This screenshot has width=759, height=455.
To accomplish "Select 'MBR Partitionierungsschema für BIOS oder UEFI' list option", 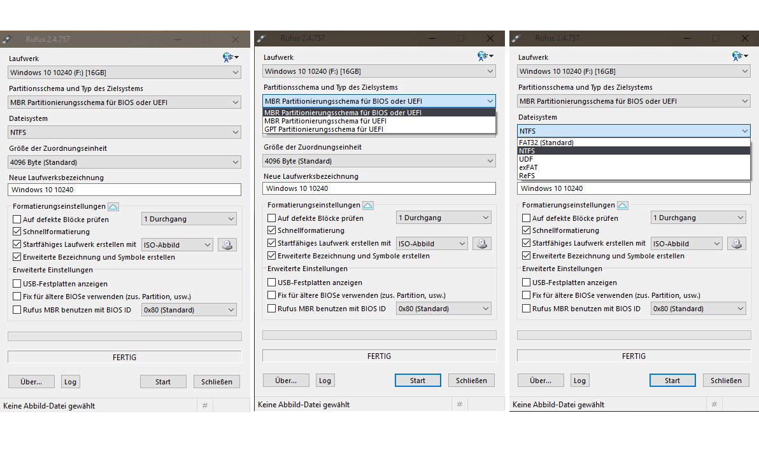I will [x=379, y=113].
